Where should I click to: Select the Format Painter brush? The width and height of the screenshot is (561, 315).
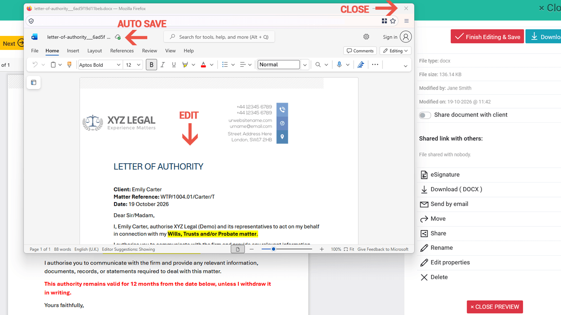coord(70,65)
